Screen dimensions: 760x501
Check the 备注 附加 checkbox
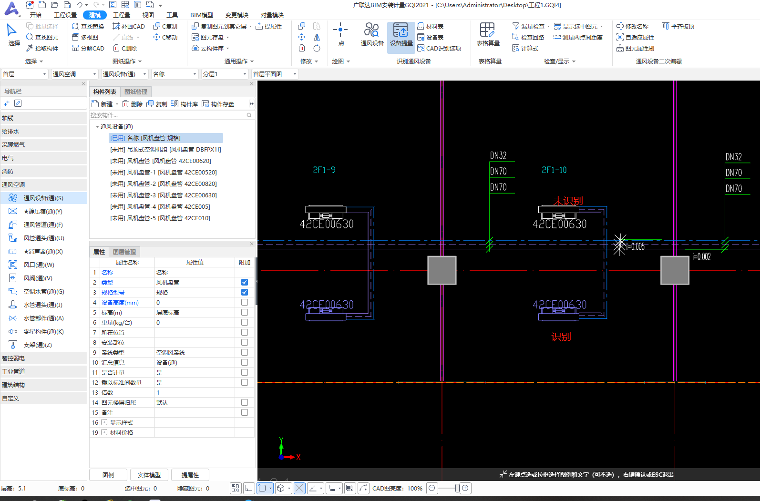click(245, 412)
